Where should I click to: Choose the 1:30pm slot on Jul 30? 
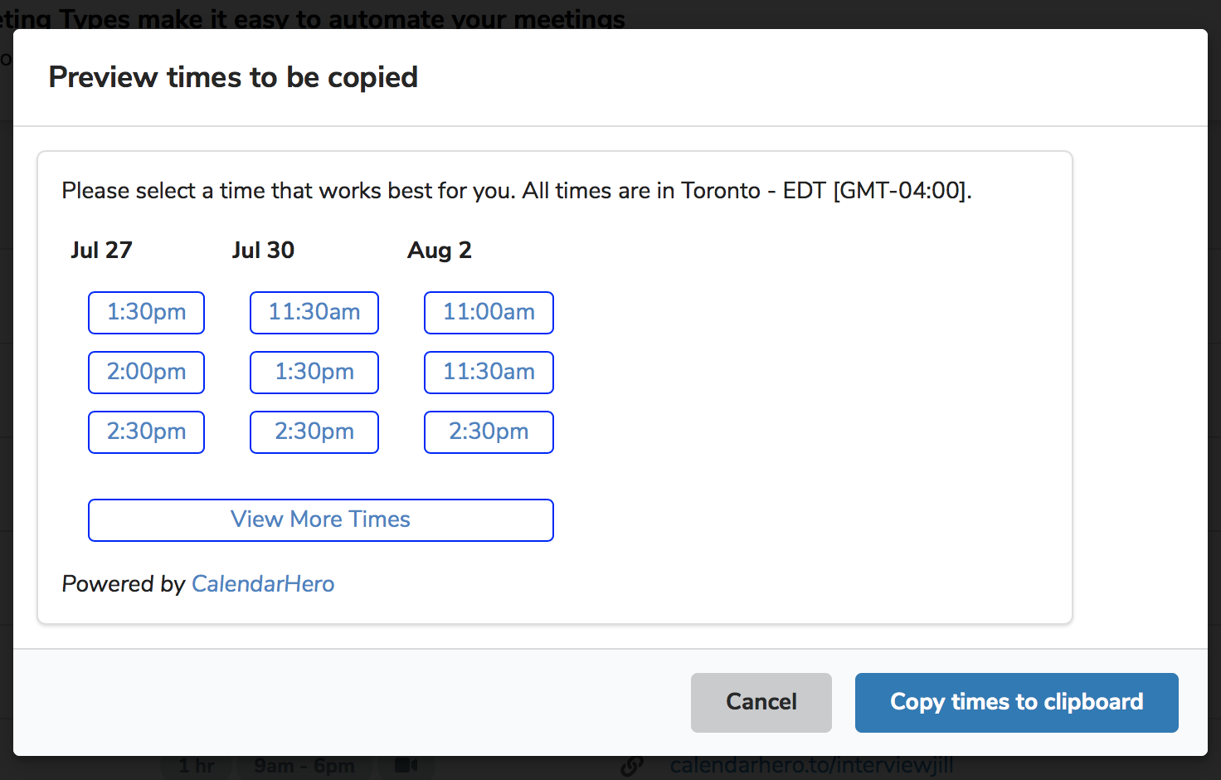click(314, 373)
